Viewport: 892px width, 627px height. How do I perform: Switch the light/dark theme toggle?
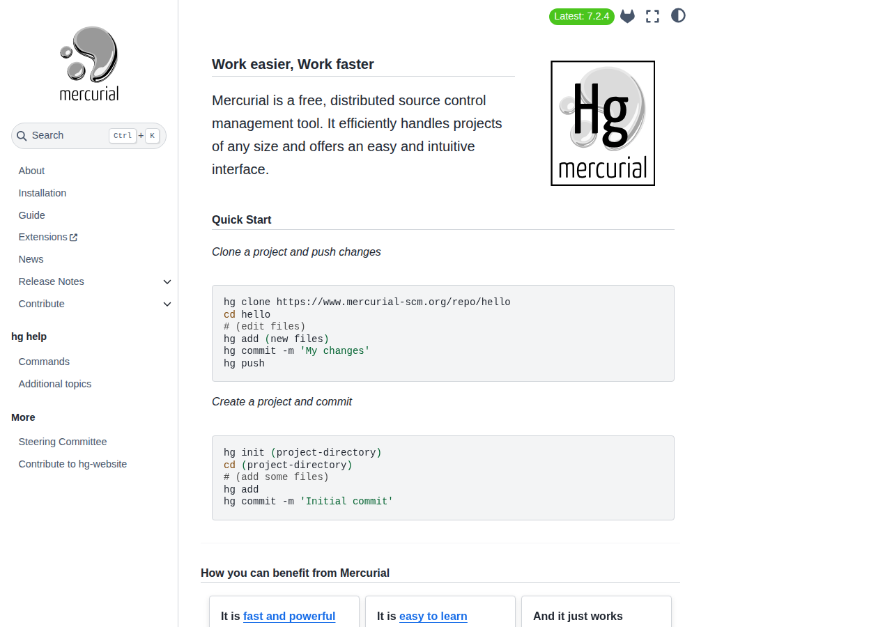(x=678, y=15)
